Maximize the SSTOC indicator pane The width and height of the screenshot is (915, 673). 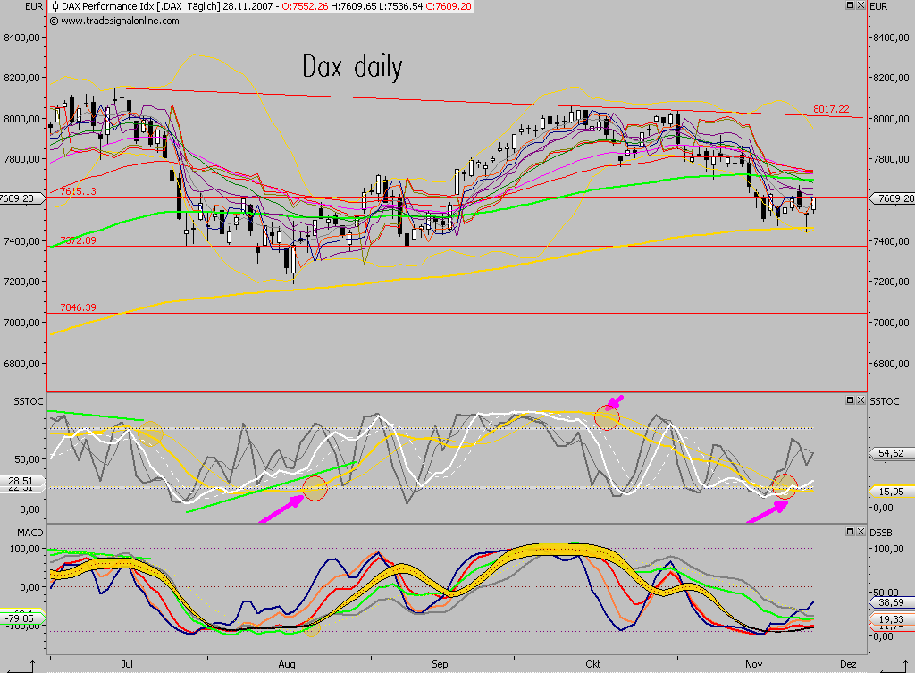pos(851,400)
